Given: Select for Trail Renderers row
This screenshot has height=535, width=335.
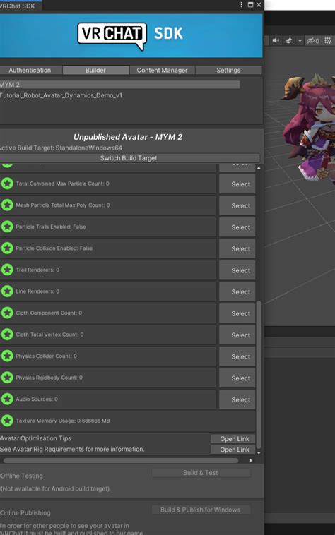Looking at the screenshot, I should pyautogui.click(x=237, y=270).
